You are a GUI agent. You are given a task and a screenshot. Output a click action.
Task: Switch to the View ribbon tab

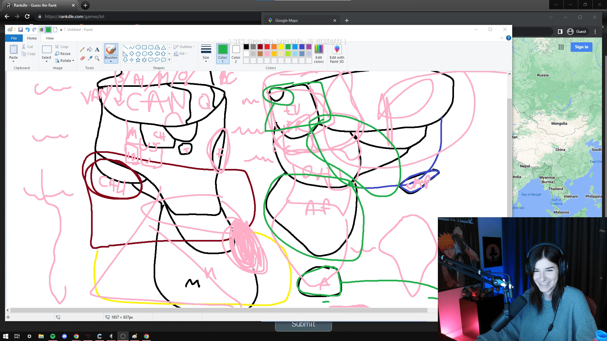tap(50, 38)
